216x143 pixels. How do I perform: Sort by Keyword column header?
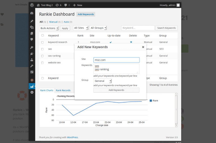point(53,36)
